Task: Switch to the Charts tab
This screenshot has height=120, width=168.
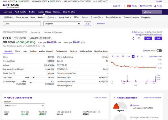Action: click(x=18, y=51)
